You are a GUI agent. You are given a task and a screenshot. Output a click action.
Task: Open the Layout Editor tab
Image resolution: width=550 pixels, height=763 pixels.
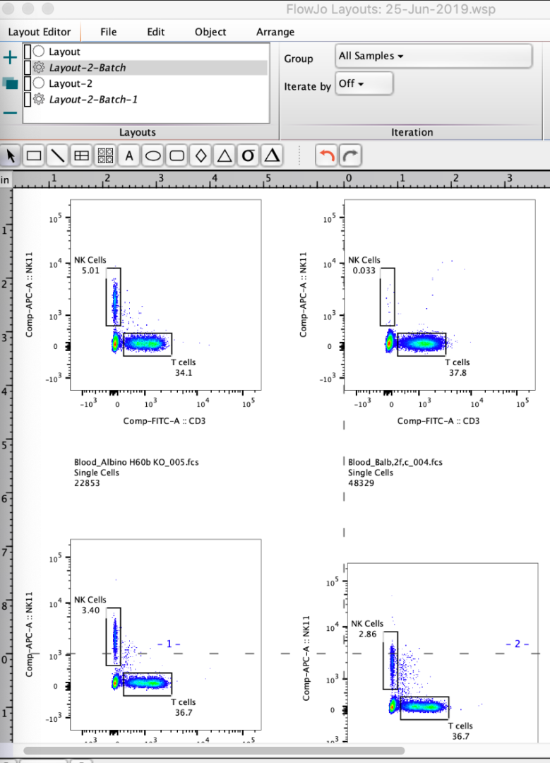point(40,32)
